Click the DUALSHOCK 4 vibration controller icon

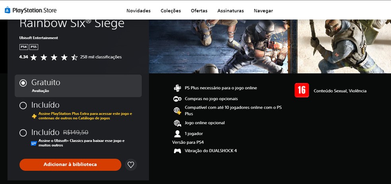(177, 151)
